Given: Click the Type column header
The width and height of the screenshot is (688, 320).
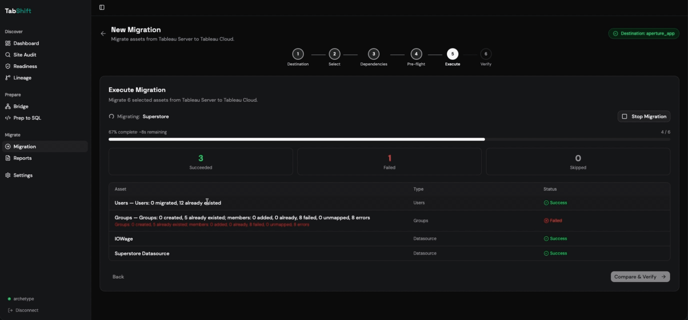Looking at the screenshot, I should [418, 189].
